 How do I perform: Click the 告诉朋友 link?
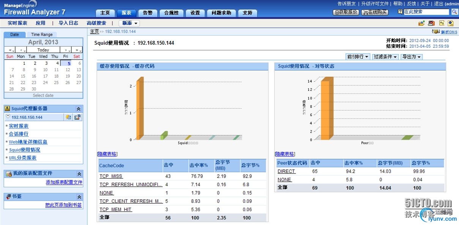(347, 3)
